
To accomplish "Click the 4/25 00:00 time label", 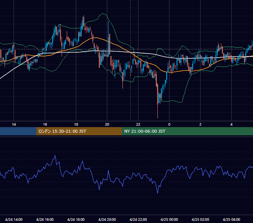I will tap(169, 219).
